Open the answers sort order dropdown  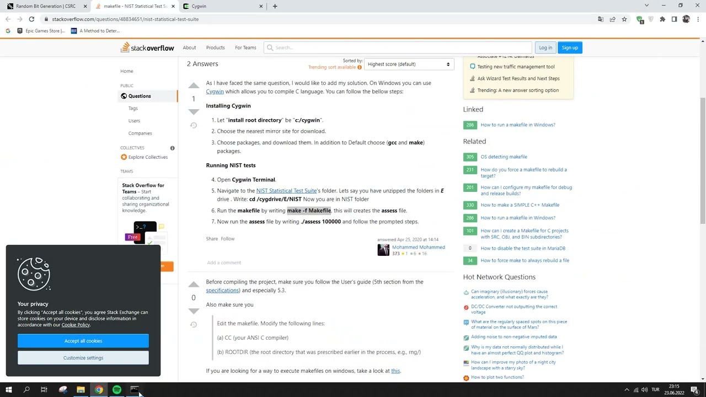pos(409,65)
